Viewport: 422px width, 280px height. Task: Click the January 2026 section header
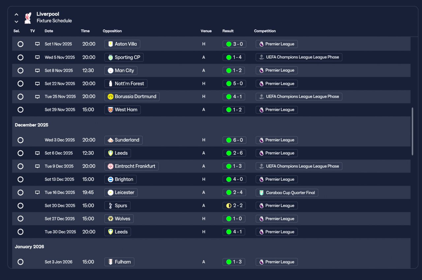coord(29,247)
